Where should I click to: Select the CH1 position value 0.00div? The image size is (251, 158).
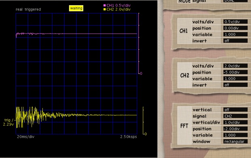235,28
